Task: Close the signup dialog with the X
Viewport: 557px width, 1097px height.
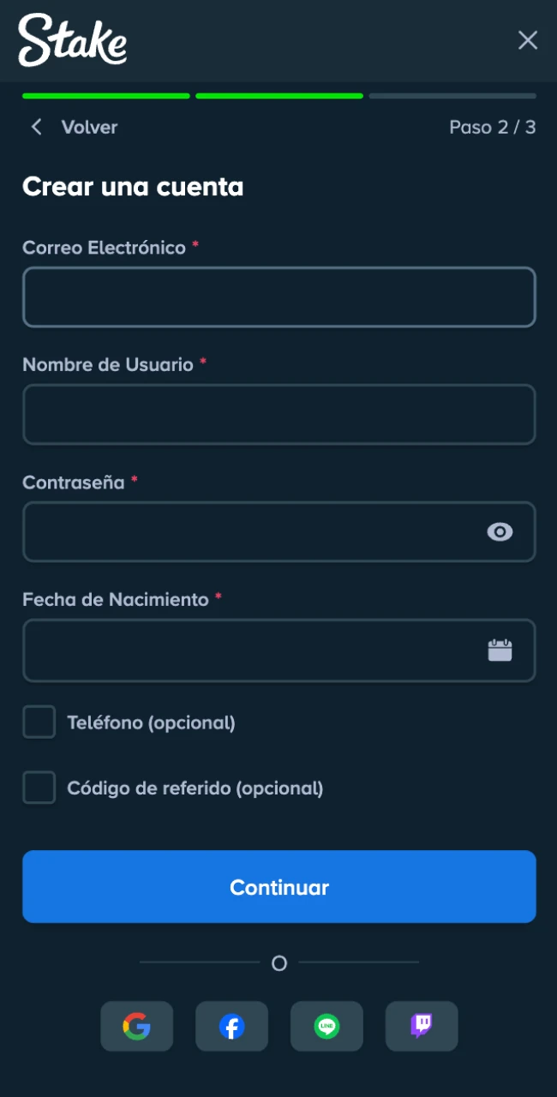Action: [x=528, y=40]
